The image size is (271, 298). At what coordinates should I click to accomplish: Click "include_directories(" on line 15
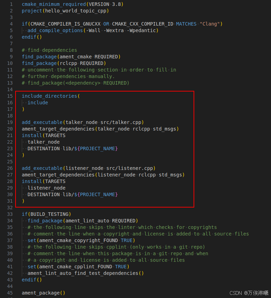[50, 96]
